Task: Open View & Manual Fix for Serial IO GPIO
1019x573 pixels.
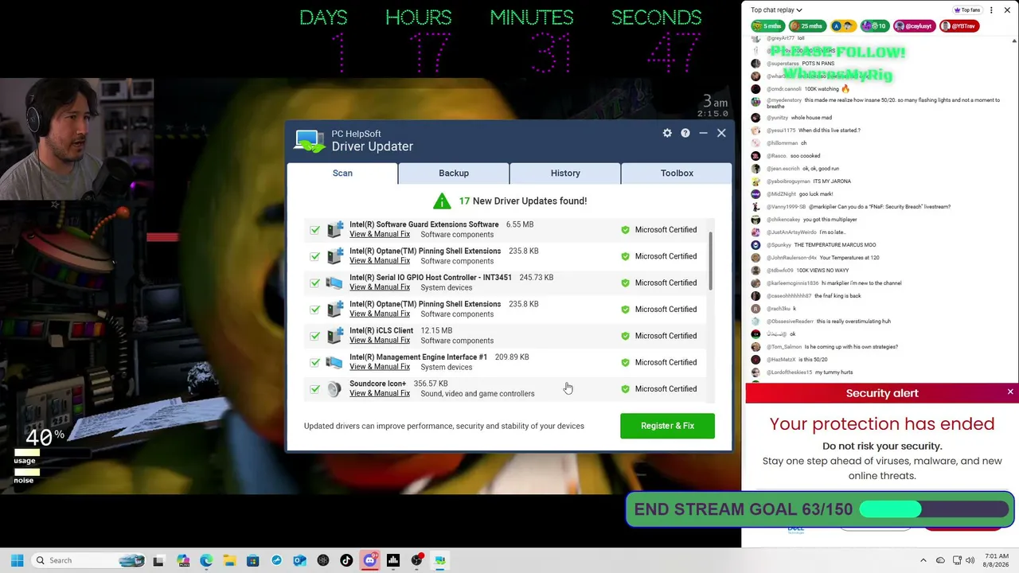Action: [x=380, y=287]
